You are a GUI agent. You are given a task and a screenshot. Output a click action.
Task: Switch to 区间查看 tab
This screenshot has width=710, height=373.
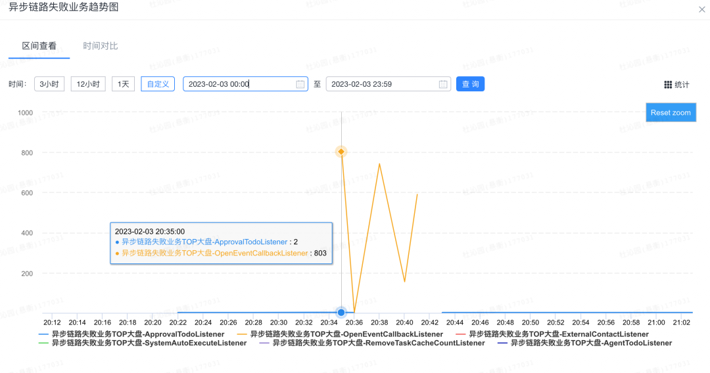[x=39, y=46]
